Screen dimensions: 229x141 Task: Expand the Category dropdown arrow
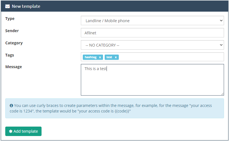(221, 45)
